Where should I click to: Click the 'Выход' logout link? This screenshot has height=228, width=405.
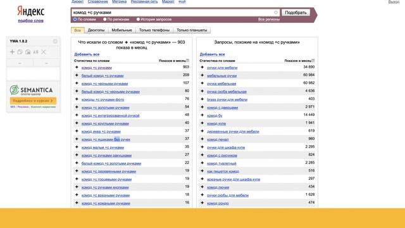[394, 2]
